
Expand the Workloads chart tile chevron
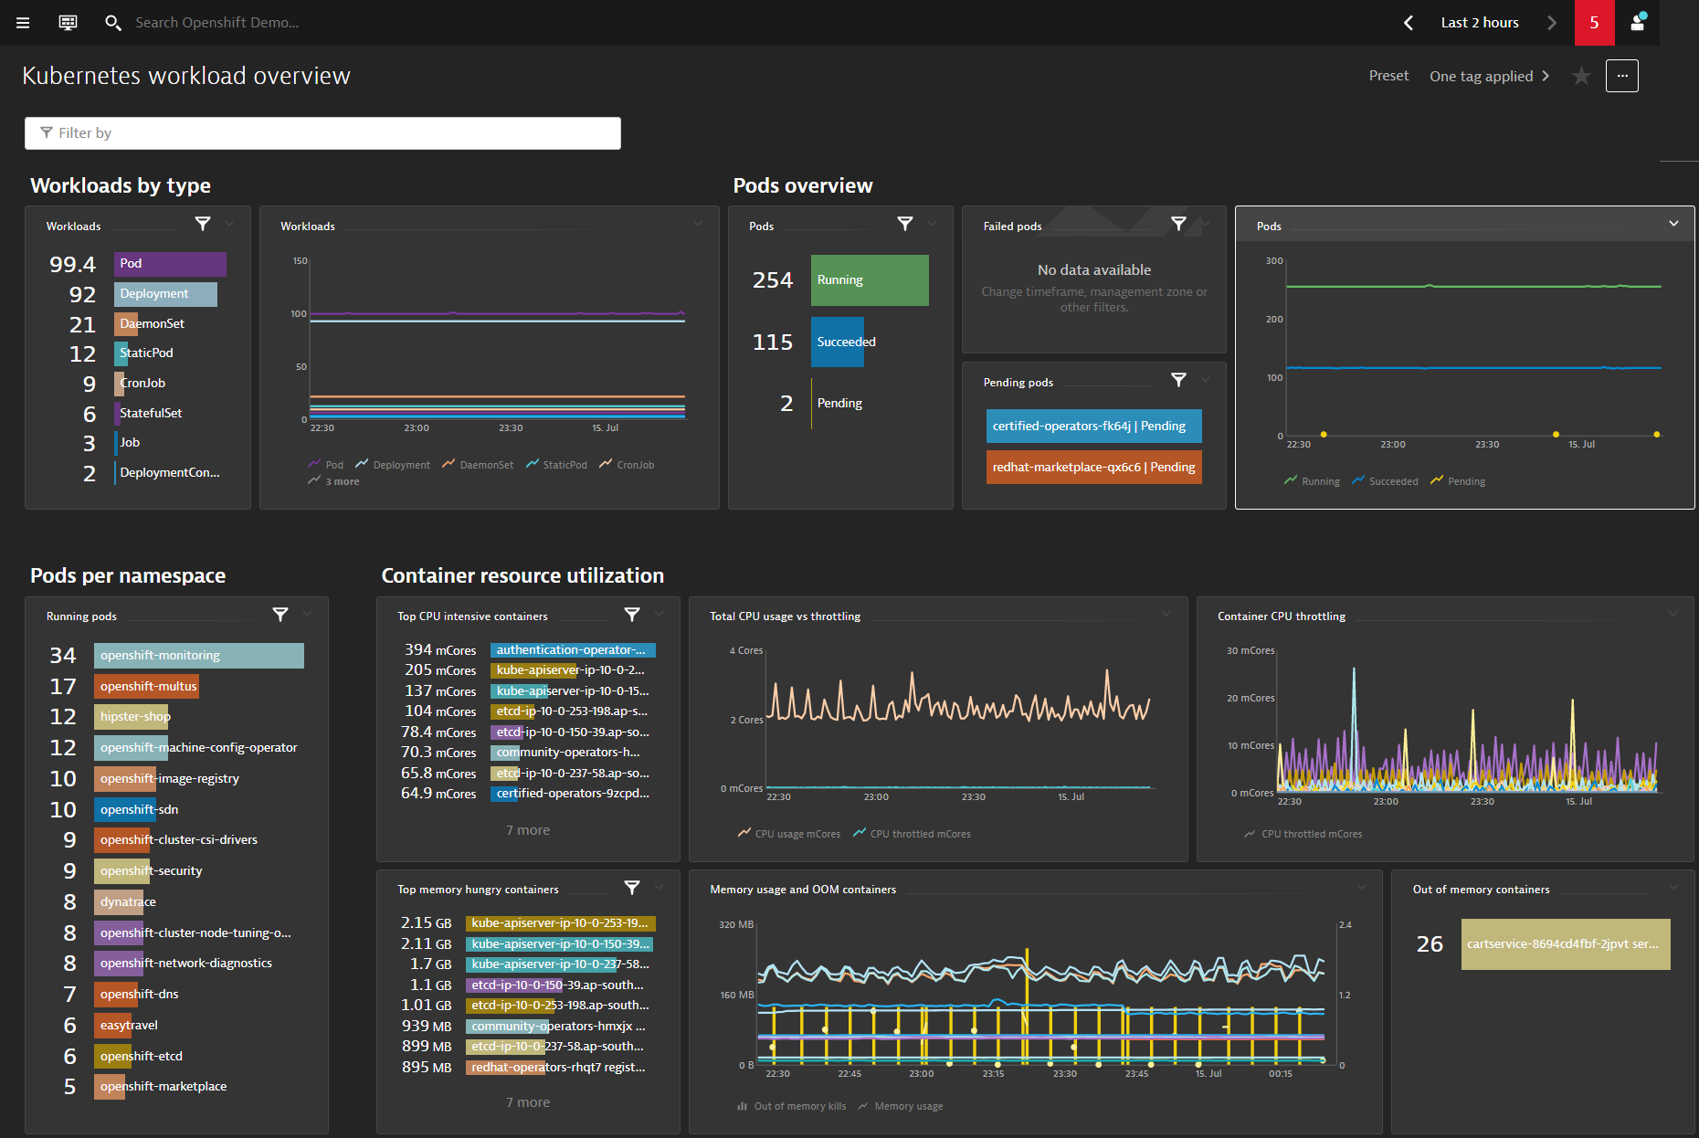(698, 224)
